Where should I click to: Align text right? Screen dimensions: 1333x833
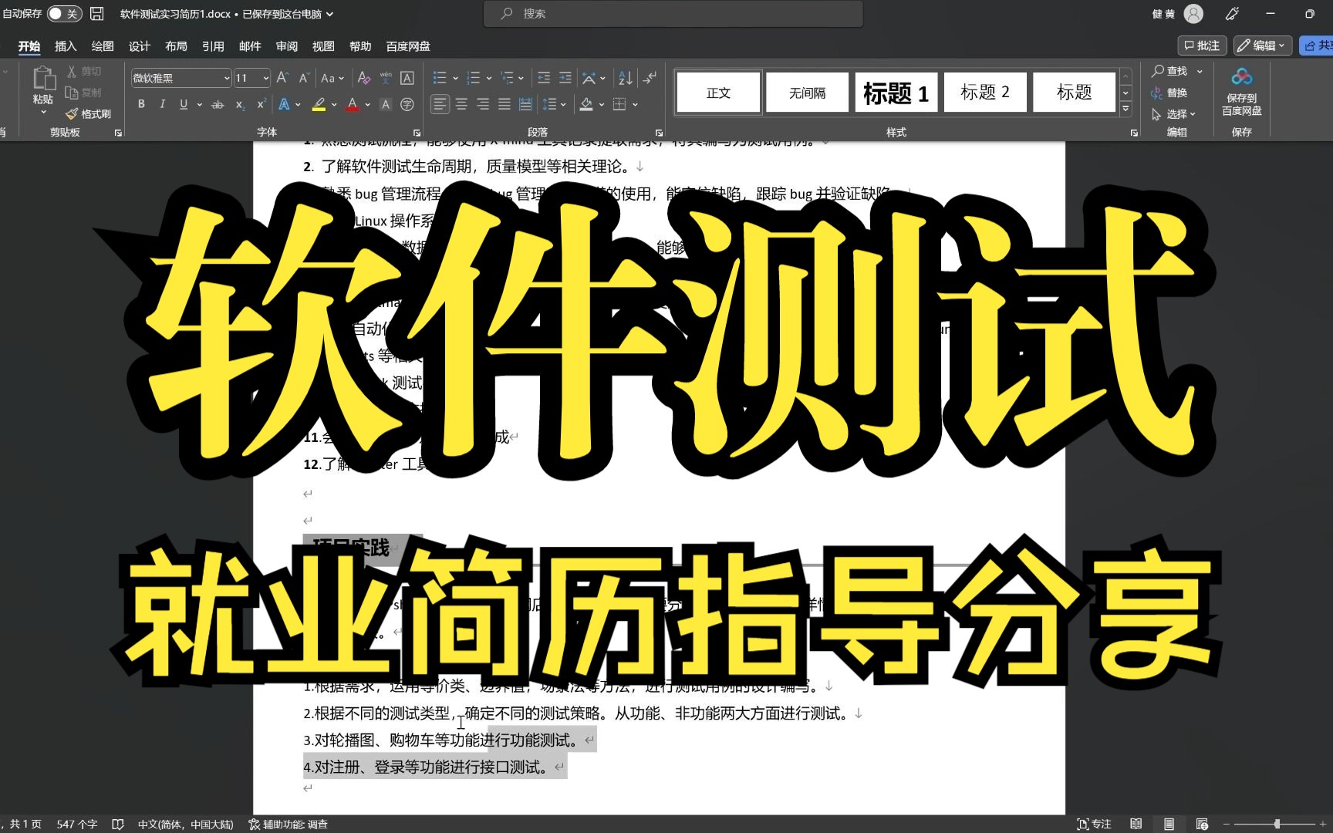click(483, 104)
